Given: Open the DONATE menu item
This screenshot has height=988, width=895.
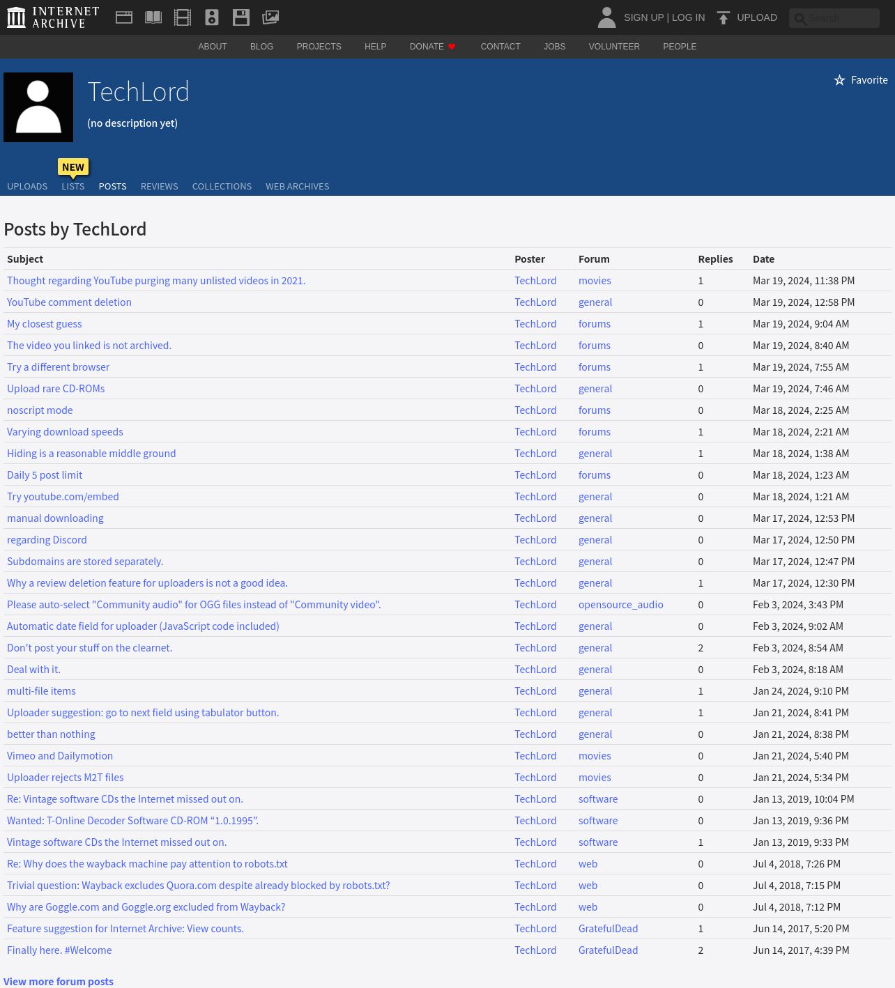Looking at the screenshot, I should point(432,47).
